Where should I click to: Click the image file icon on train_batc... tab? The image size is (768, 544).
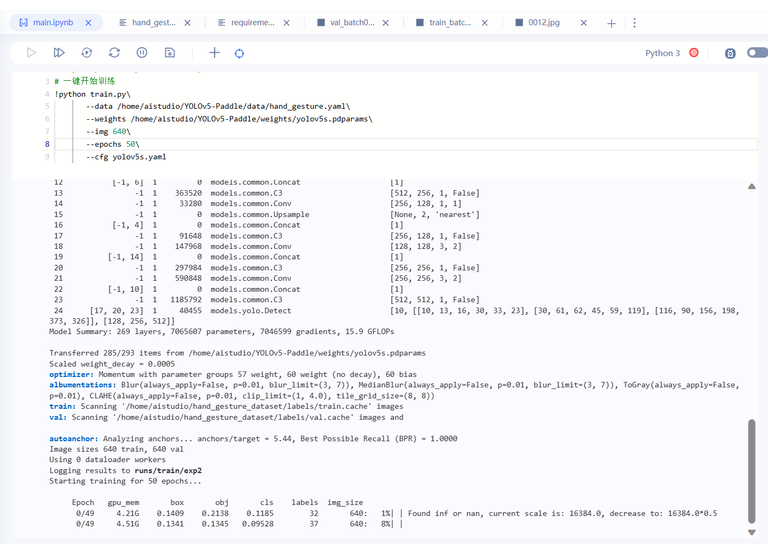tap(420, 23)
